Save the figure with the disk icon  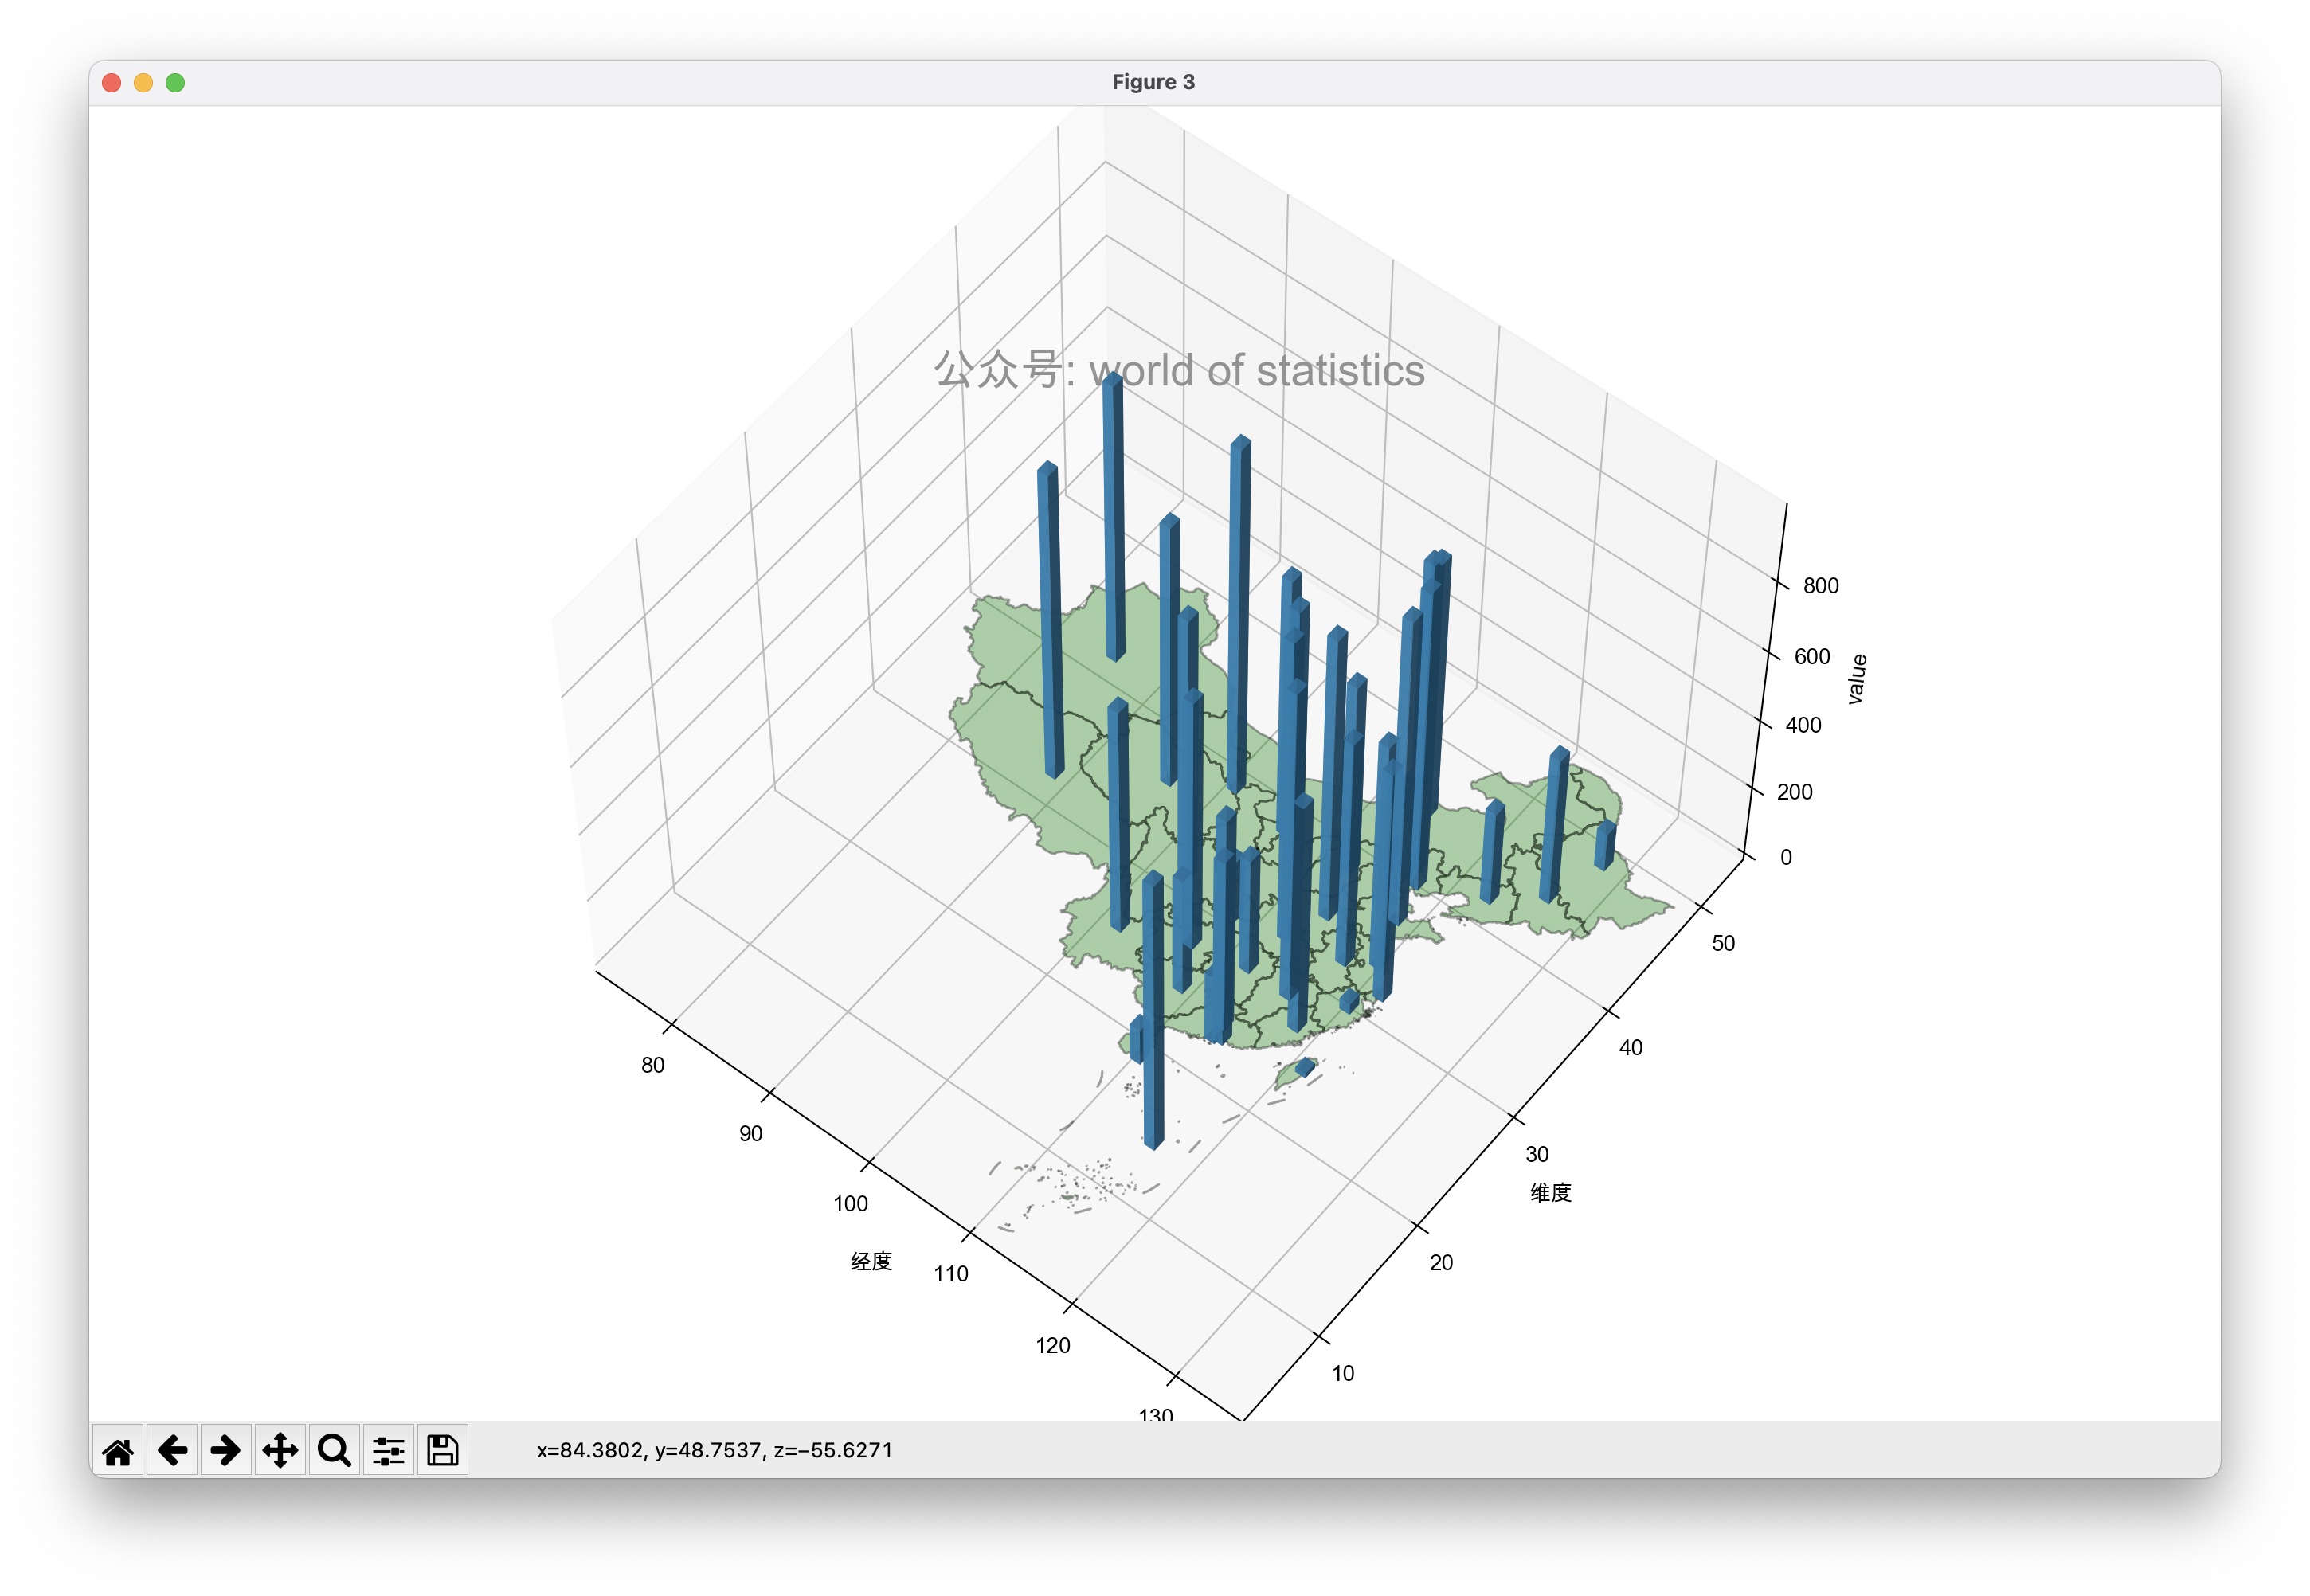442,1450
